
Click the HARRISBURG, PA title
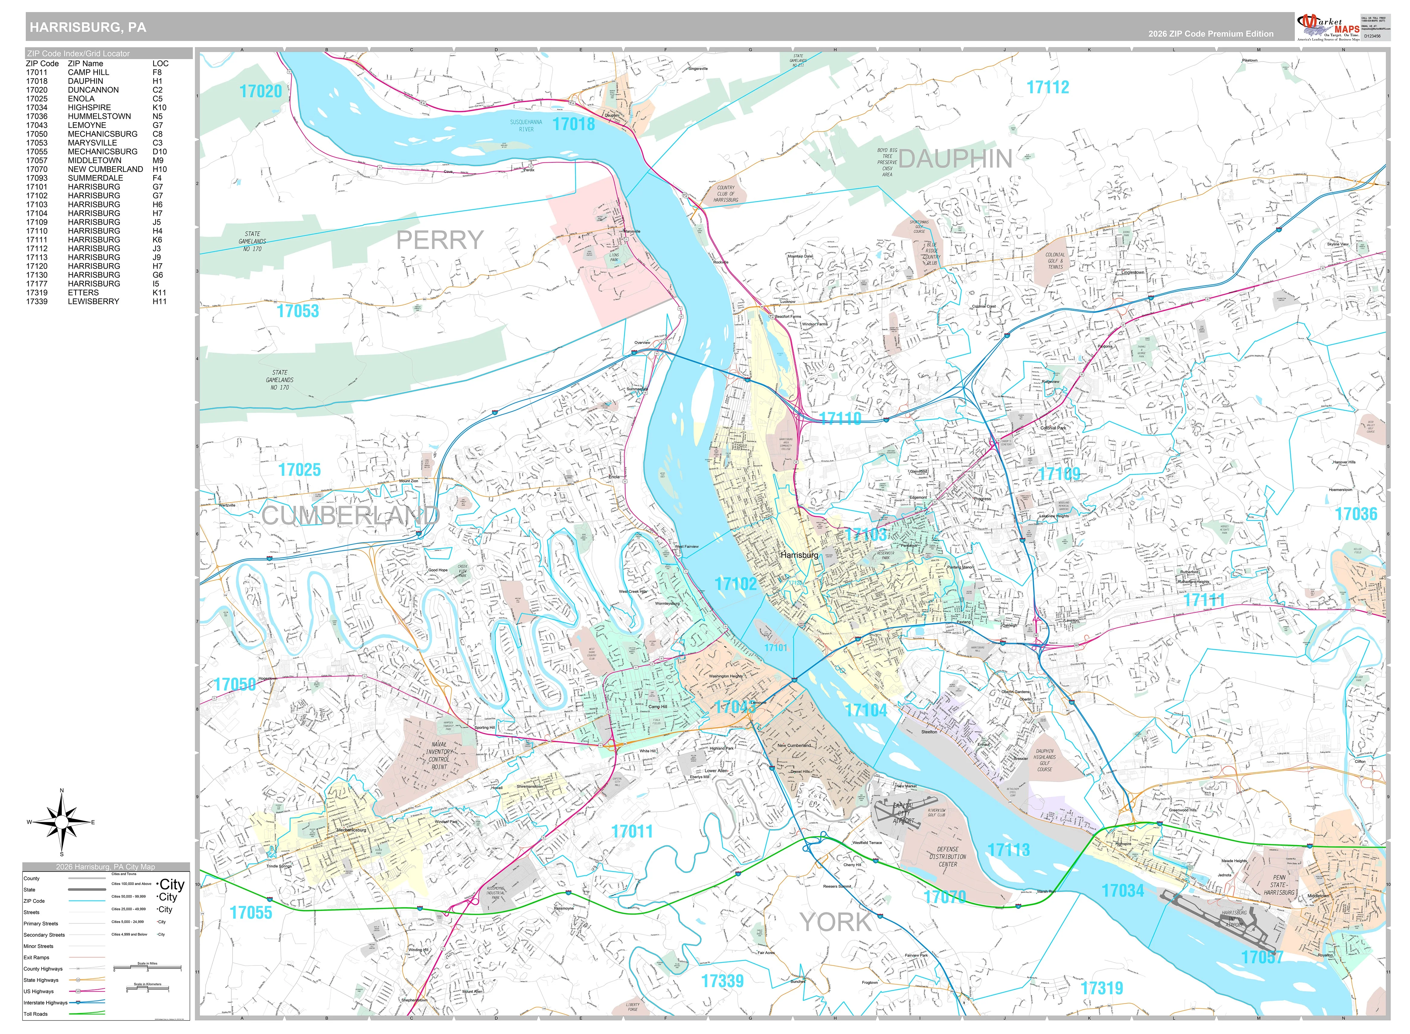tap(88, 27)
